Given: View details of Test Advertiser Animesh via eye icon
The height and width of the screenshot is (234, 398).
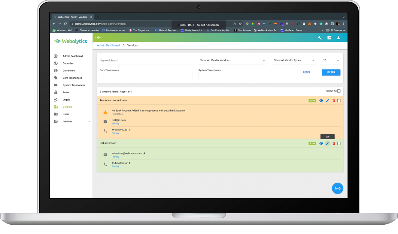Looking at the screenshot, I should pyautogui.click(x=321, y=100).
